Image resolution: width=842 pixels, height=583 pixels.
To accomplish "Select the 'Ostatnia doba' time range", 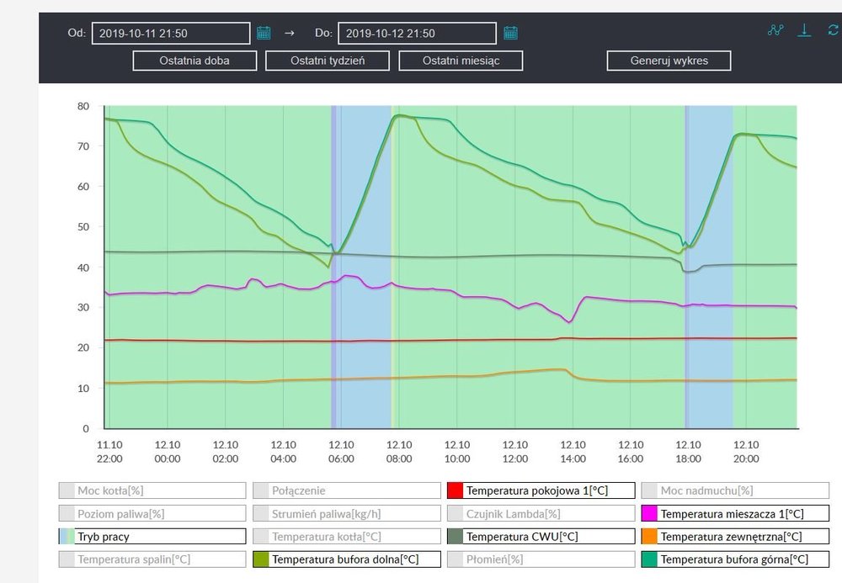I will click(195, 61).
